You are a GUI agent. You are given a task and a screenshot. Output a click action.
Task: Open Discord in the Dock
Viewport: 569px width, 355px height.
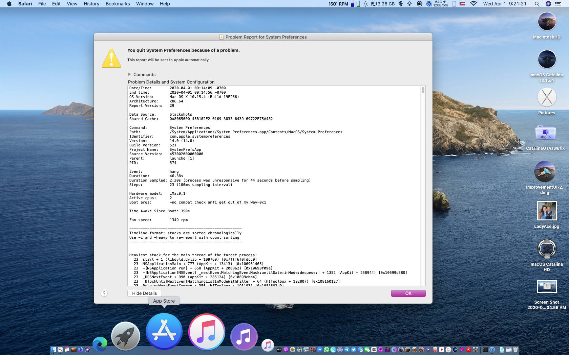pos(340,350)
